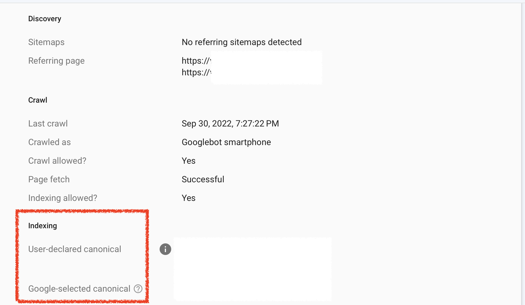
Task: Click the Crawl section heading
Action: coord(37,100)
